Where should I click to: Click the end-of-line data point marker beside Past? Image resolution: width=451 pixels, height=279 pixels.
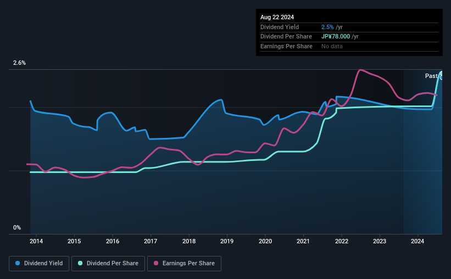pyautogui.click(x=441, y=76)
